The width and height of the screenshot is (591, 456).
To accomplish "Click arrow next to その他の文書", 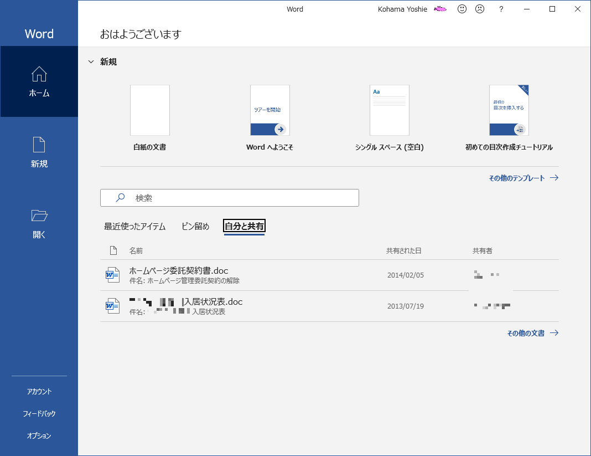I will click(554, 333).
